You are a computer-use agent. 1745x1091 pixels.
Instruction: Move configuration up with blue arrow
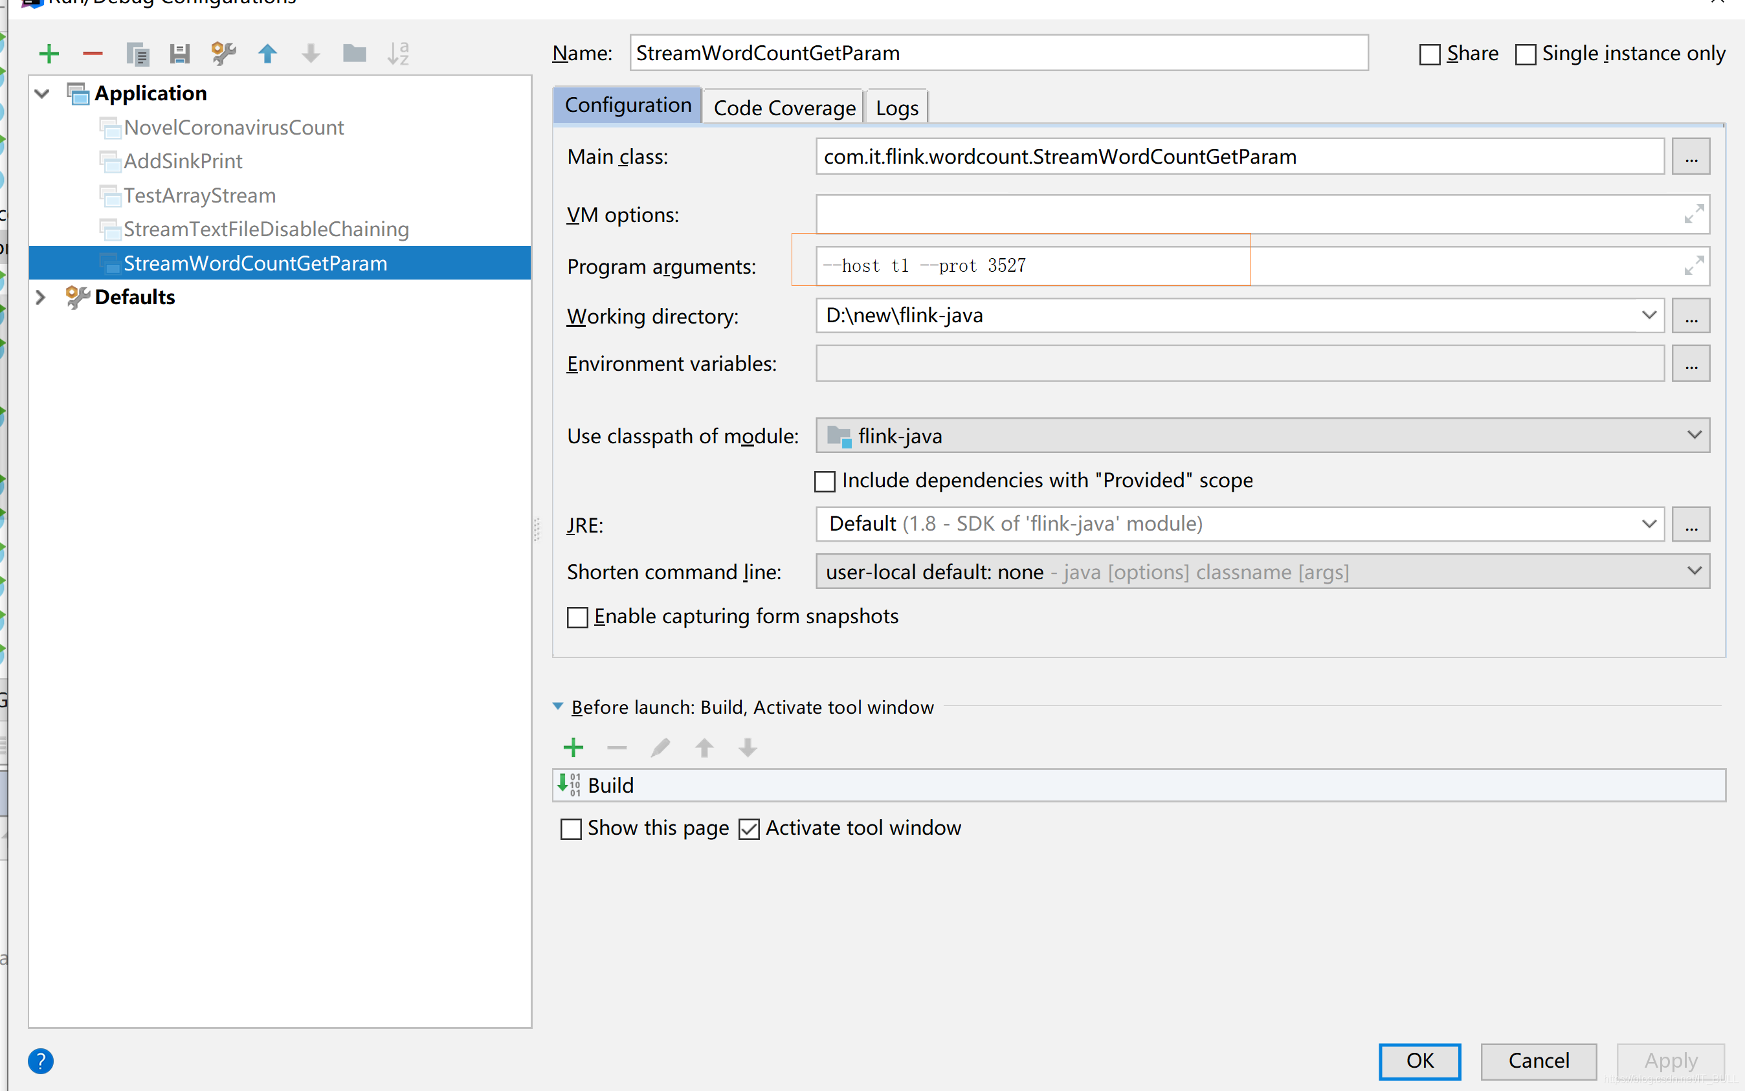pos(267,54)
